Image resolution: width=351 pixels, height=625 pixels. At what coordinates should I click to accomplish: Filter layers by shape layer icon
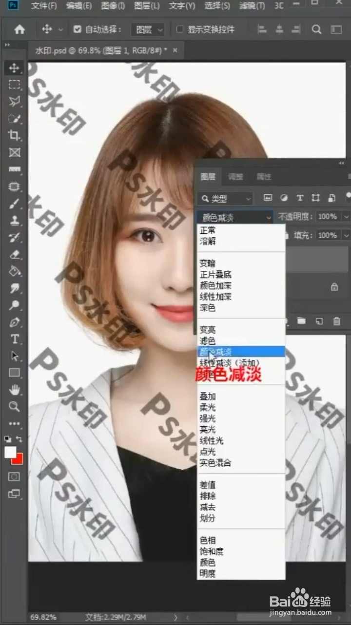point(316,198)
